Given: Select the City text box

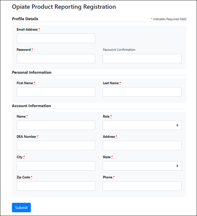Looking at the screenshot, I should pos(56,166).
